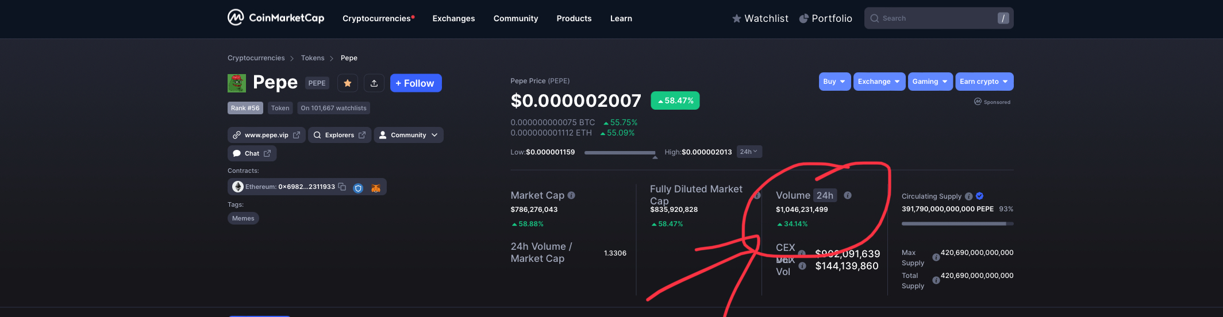This screenshot has height=317, width=1223.
Task: Open the Gaming dropdown
Action: (x=930, y=82)
